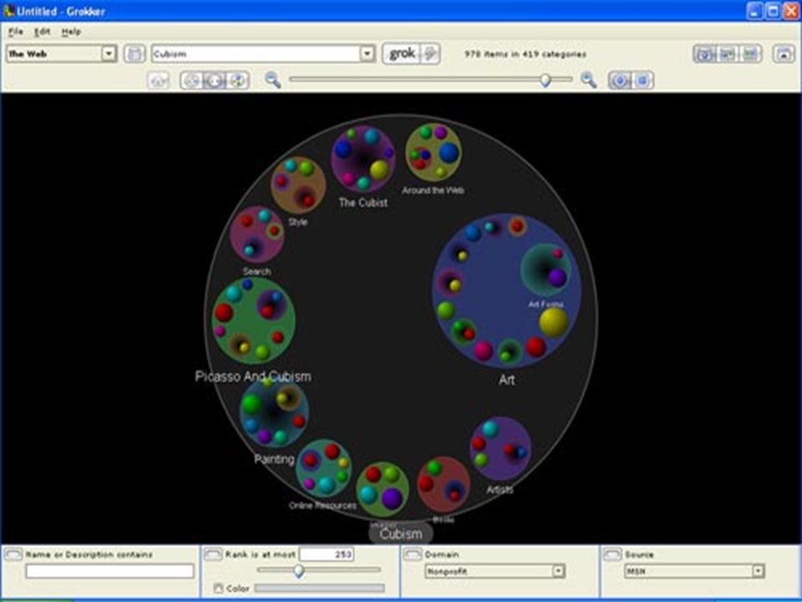Image resolution: width=802 pixels, height=602 pixels.
Task: Toggle the Rank is at most filter
Action: click(213, 554)
